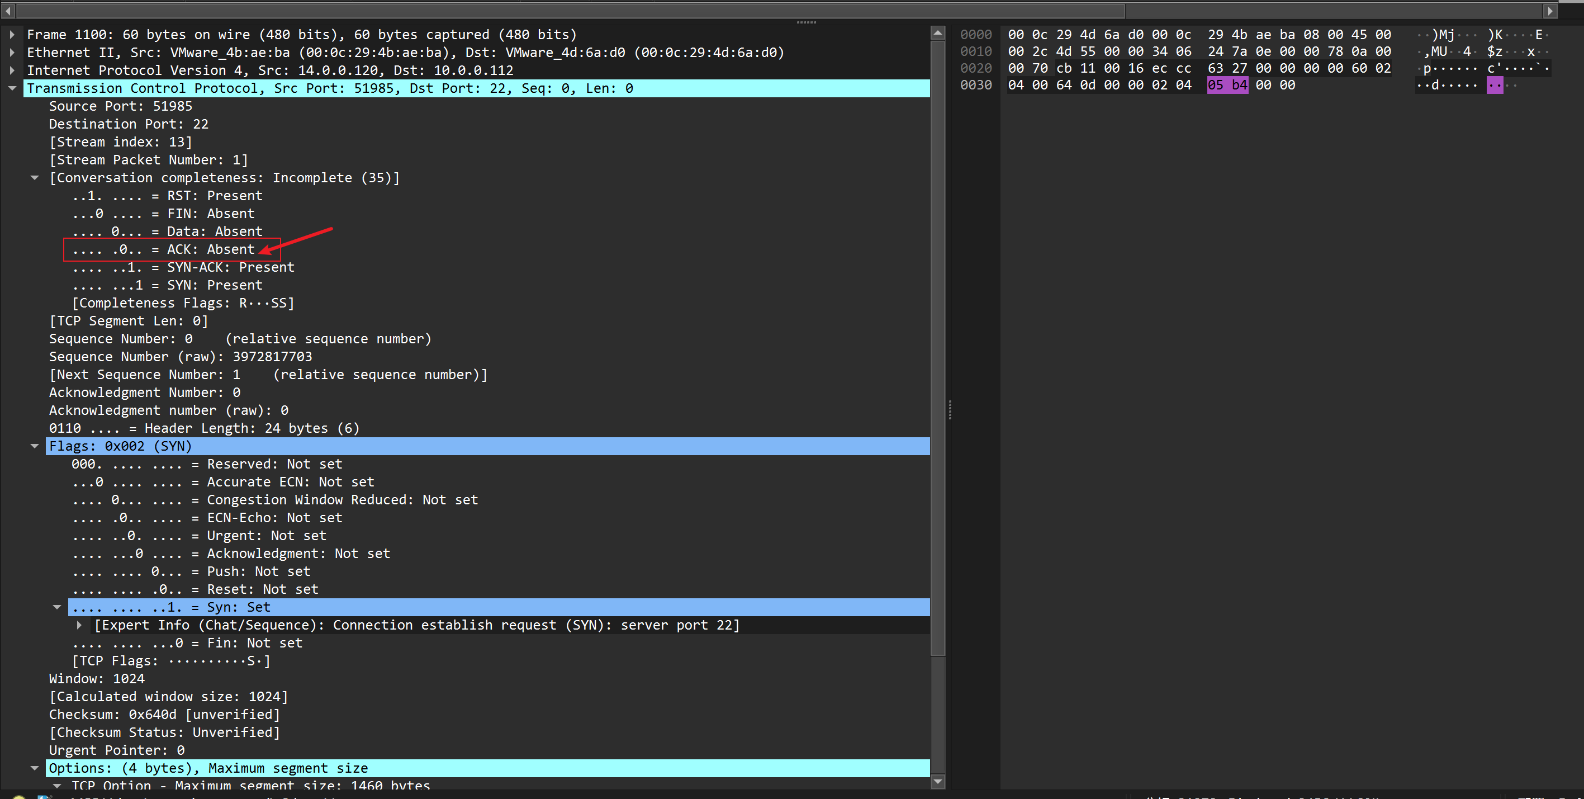Collapse the Syn: Set flag arrow

pyautogui.click(x=57, y=607)
